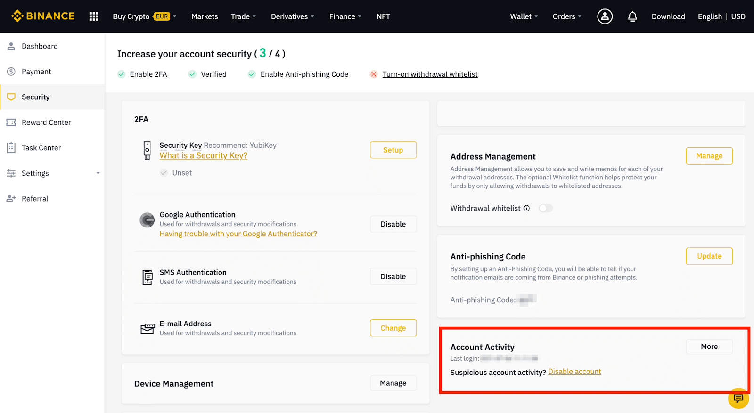Click the Referral add-person icon
The width and height of the screenshot is (754, 413).
(11, 199)
